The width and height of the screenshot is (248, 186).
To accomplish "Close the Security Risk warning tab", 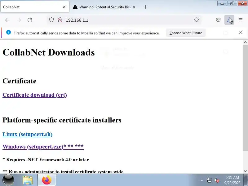I will click(134, 7).
